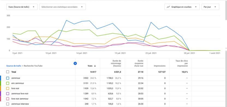The height and width of the screenshot is (107, 227).
Task: Click the sort arrow beside Vues
Action: (95, 66)
